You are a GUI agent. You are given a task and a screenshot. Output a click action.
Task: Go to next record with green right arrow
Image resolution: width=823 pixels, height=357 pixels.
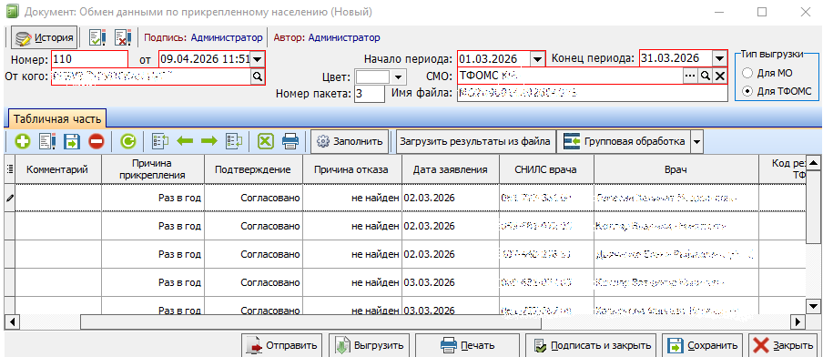coord(208,141)
